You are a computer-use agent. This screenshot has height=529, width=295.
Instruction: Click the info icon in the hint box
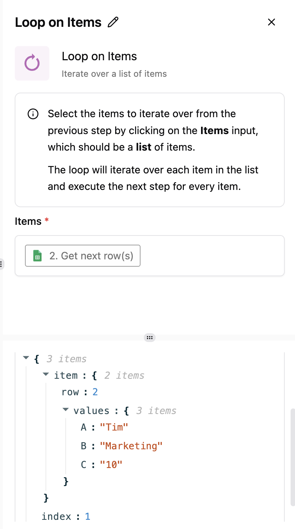(x=33, y=114)
